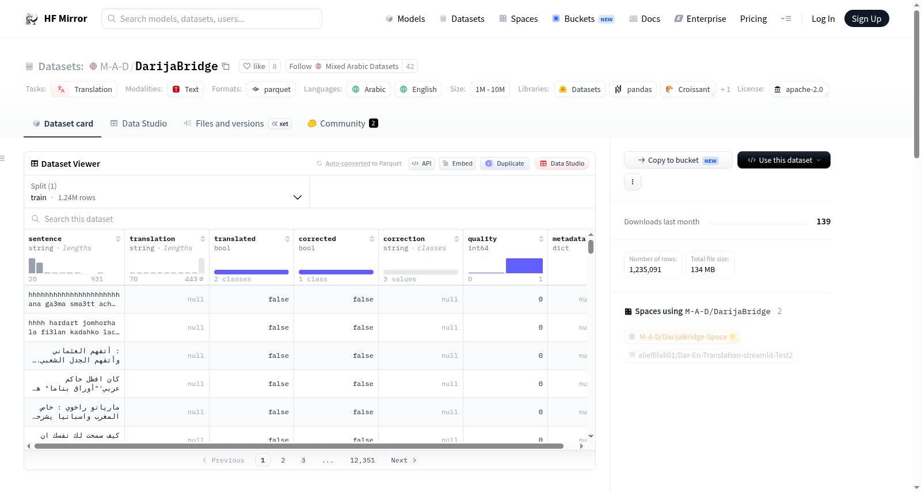Open M-A-D/DarijaBridge-Space link
This screenshot has height=493, width=921.
(x=682, y=337)
